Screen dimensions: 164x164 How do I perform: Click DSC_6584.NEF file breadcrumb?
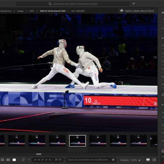click(x=78, y=11)
